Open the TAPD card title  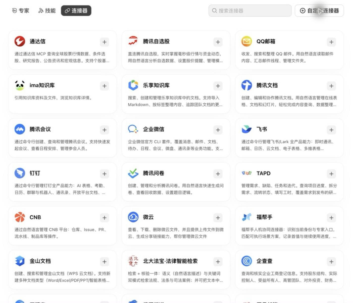[263, 173]
